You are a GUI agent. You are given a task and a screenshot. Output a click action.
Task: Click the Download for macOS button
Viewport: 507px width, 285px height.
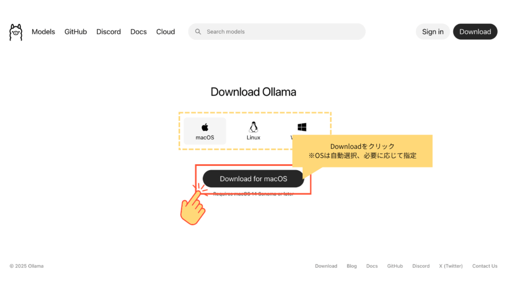pos(253,179)
